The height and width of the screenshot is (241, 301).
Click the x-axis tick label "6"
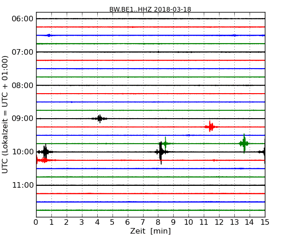127,222
